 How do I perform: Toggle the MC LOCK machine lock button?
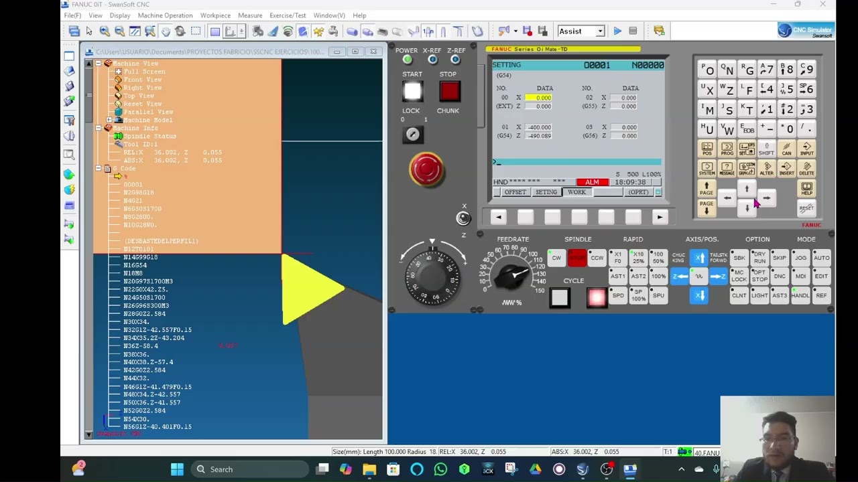739,276
